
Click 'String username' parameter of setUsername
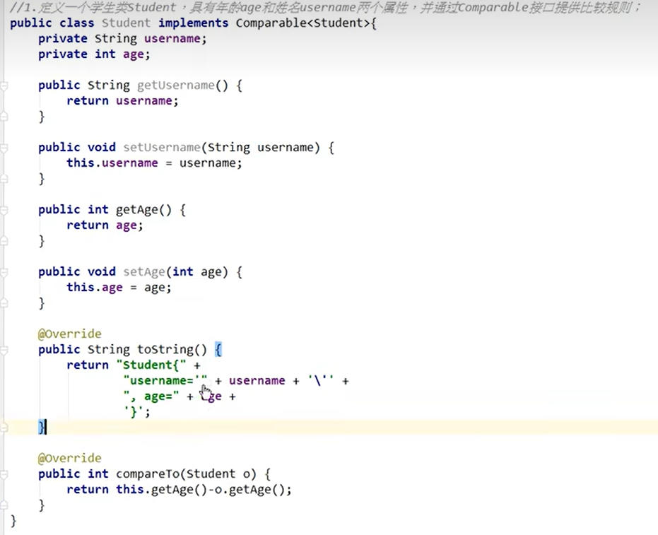coord(261,148)
